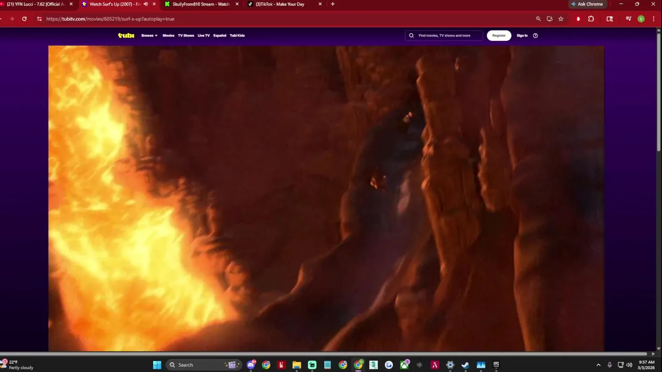
Task: Open the Xbox app from taskbar
Action: 404,365
